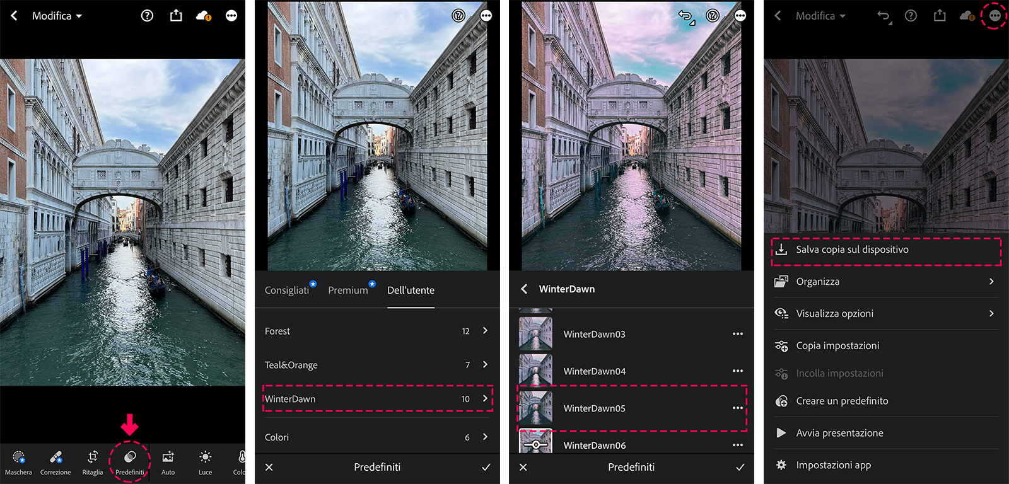Tap the Forest preset count 12
The height and width of the screenshot is (484, 1009).
(466, 331)
